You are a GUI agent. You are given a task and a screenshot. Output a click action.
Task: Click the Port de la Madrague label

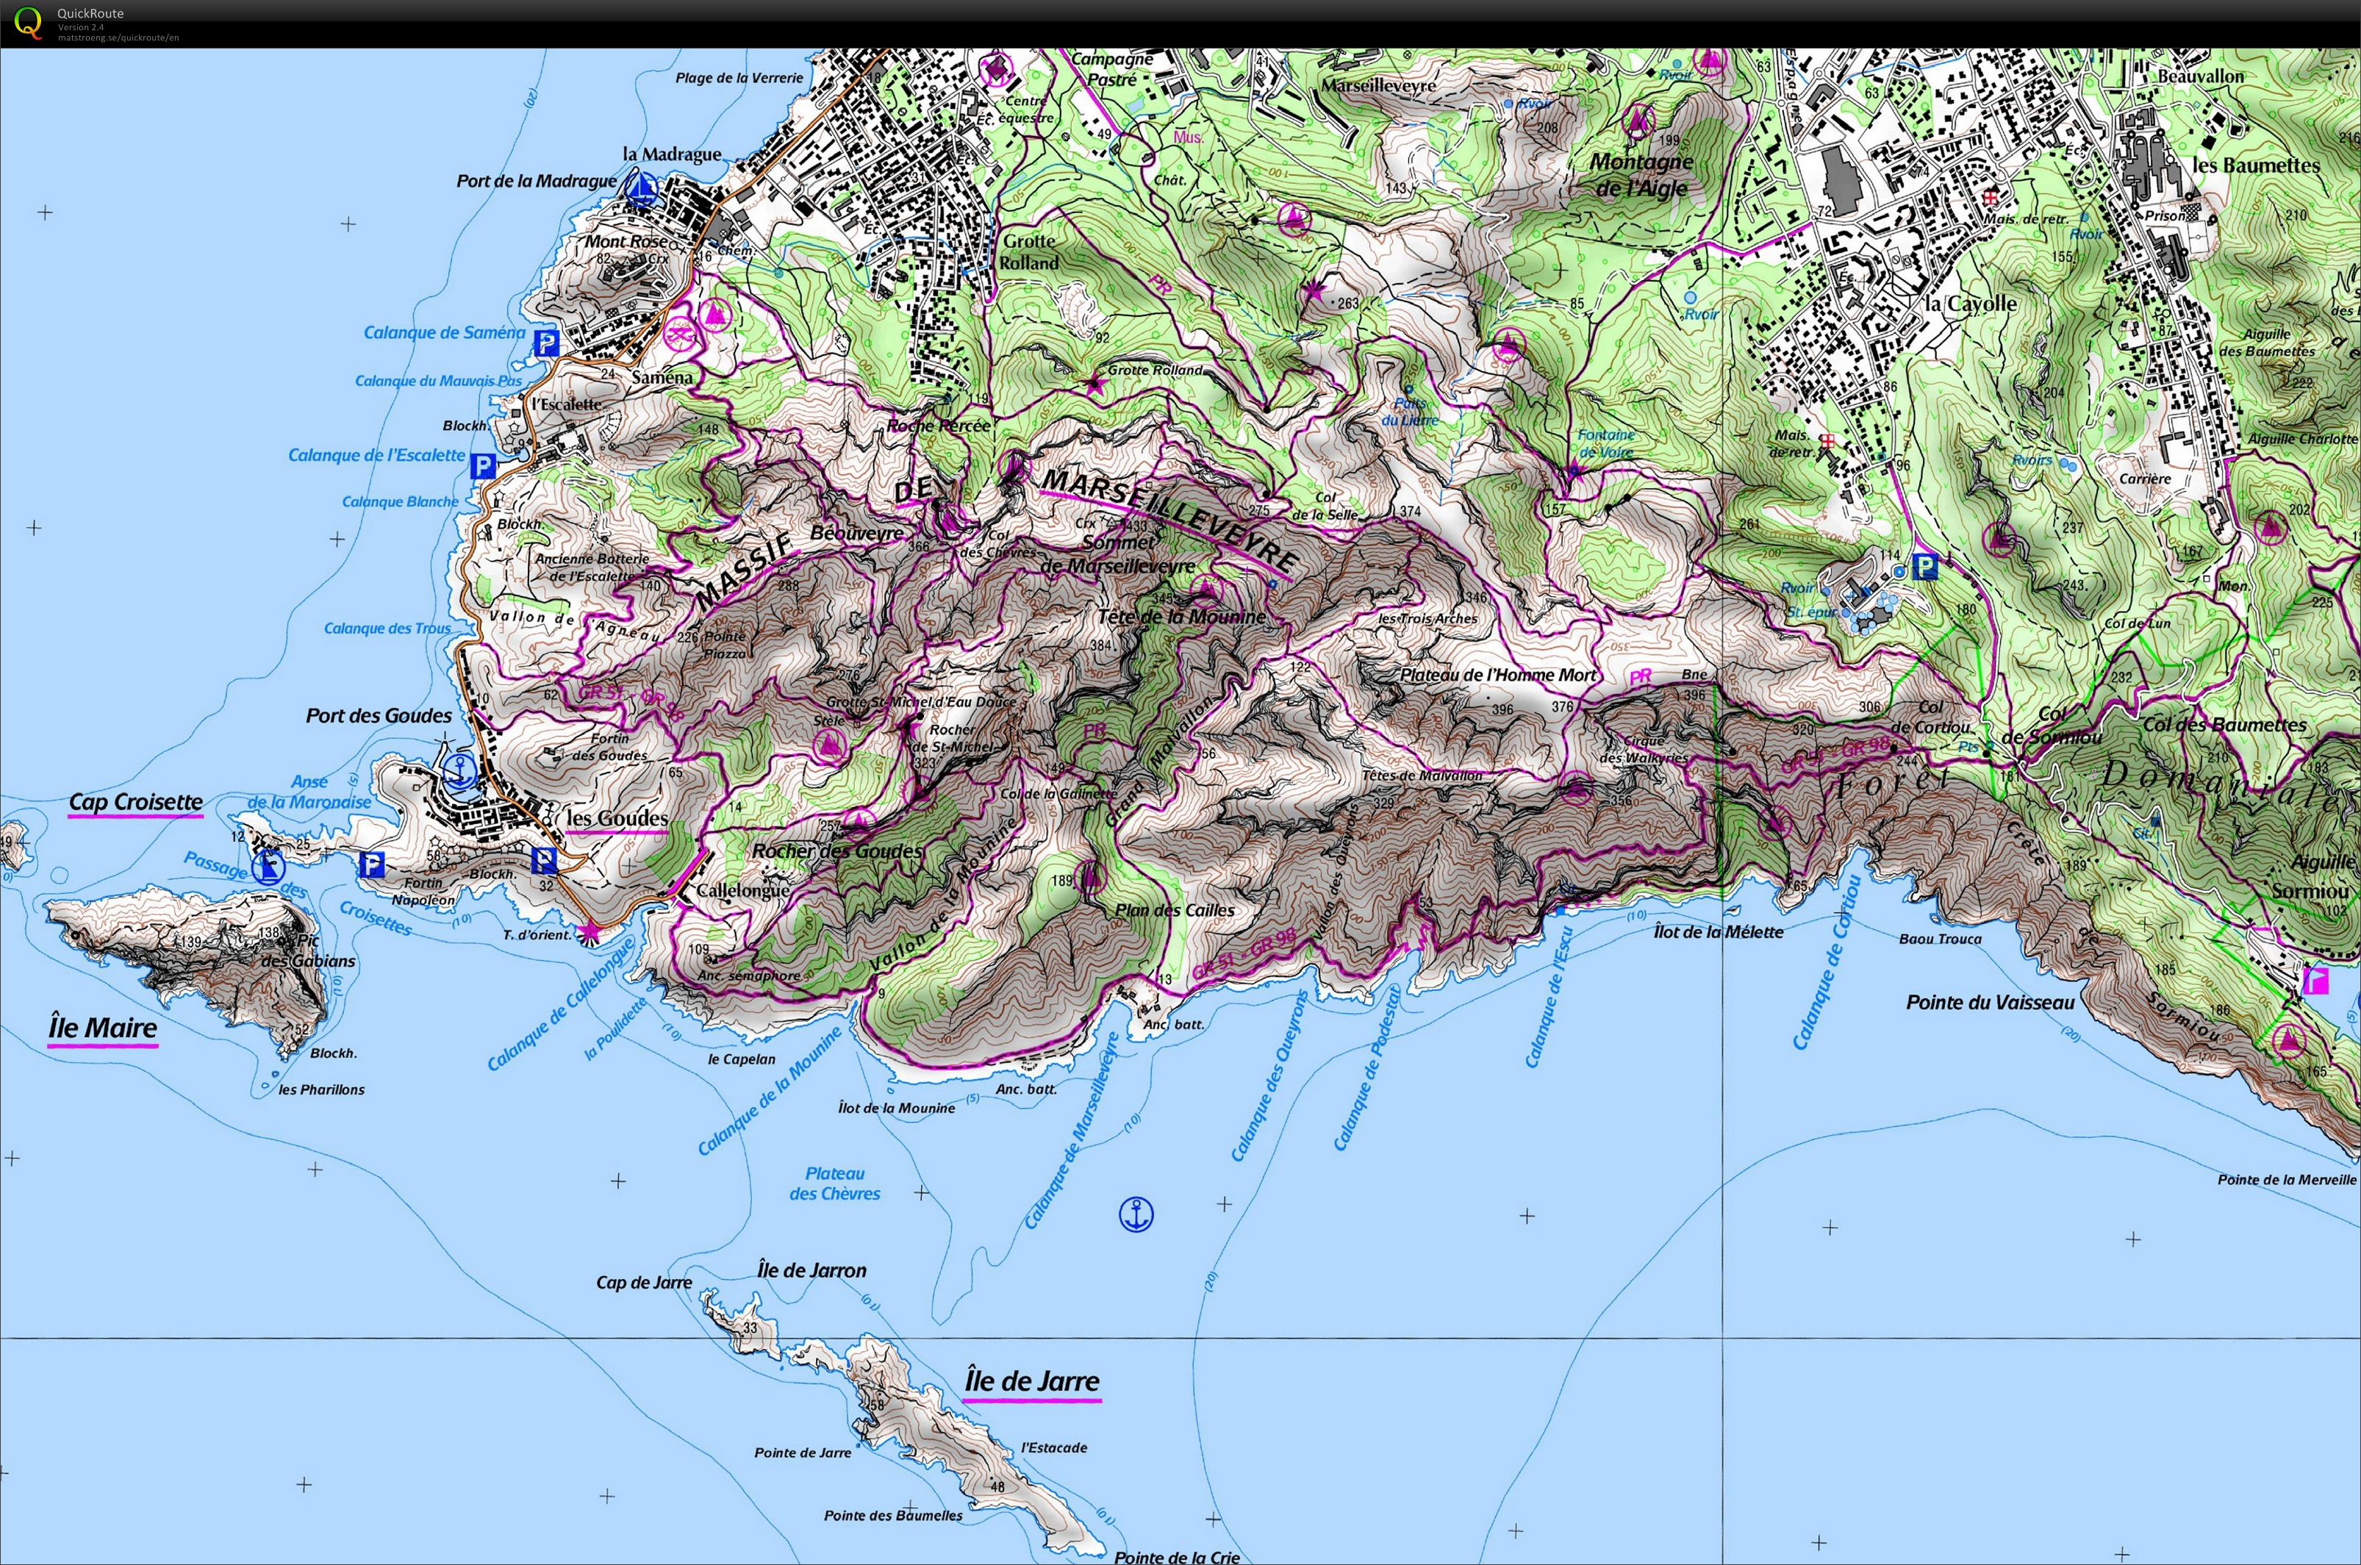pos(537,181)
